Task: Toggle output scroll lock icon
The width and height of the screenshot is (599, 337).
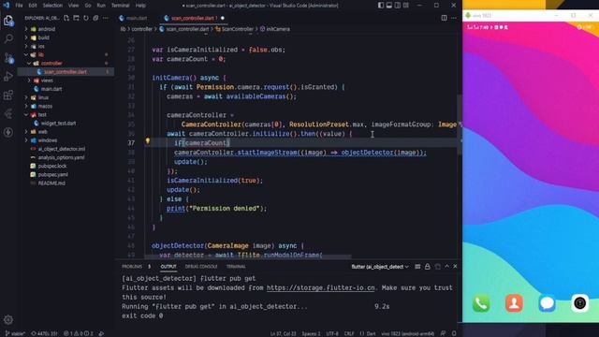Action: (427, 266)
